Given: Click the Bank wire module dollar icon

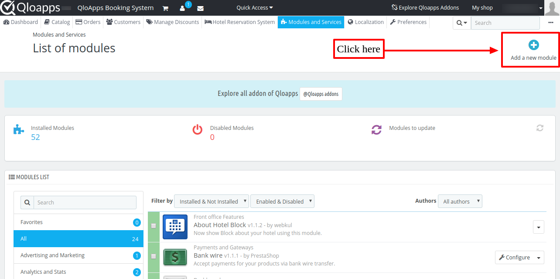Looking at the screenshot, I should click(175, 258).
